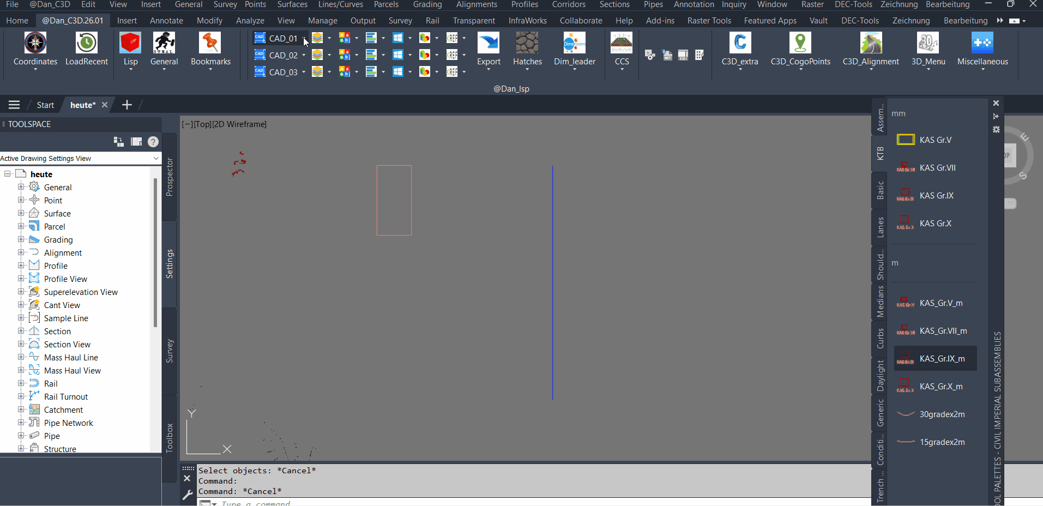Select the 30gradex2m palette tool
Screen dimensions: 1043x506
936,414
